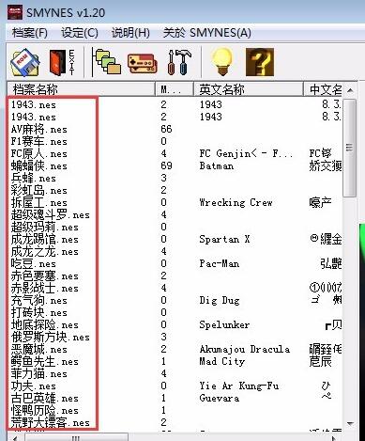
Task: Select 打砖块.nes in the file list
Action: click(39, 312)
